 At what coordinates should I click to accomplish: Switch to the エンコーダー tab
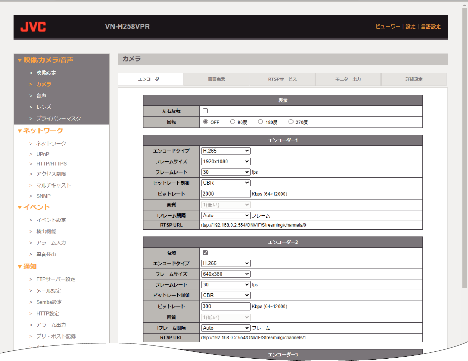151,79
